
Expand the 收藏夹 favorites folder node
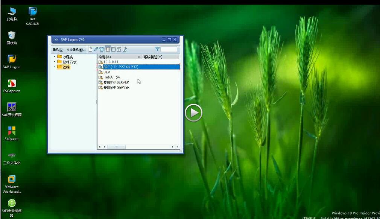55,57
